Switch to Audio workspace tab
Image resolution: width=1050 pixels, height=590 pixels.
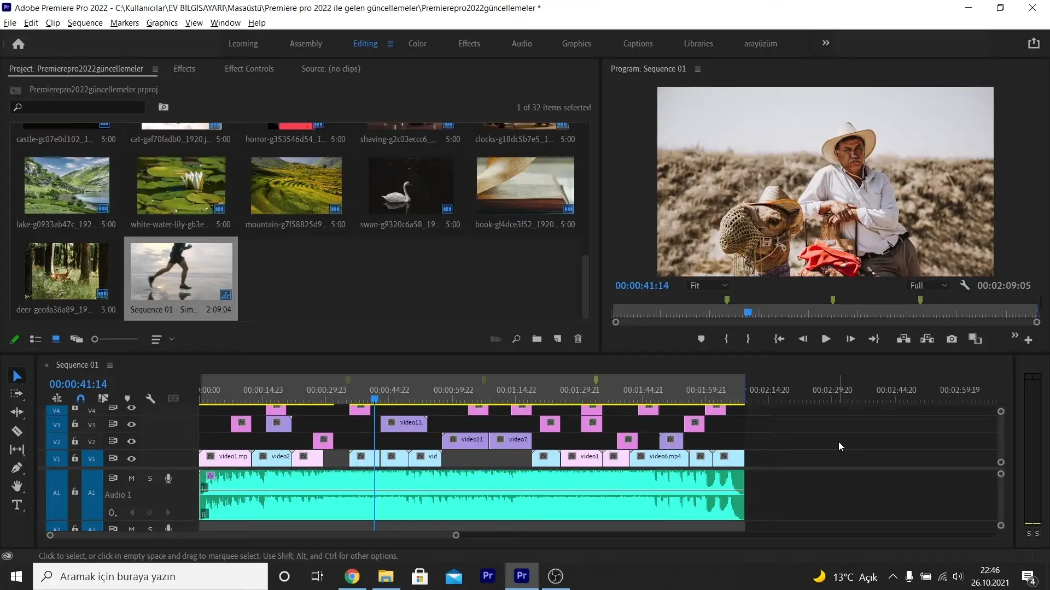click(521, 44)
